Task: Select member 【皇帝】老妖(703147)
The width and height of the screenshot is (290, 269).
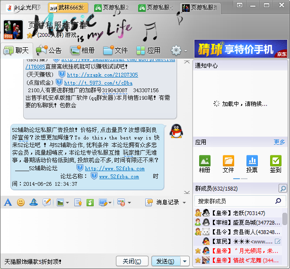Action: pos(238,213)
